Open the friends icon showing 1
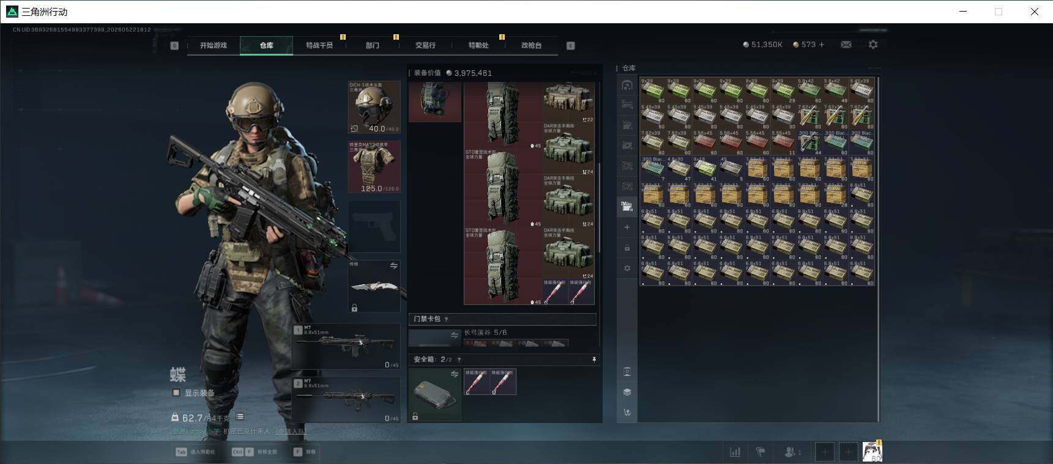This screenshot has width=1053, height=464. point(792,452)
